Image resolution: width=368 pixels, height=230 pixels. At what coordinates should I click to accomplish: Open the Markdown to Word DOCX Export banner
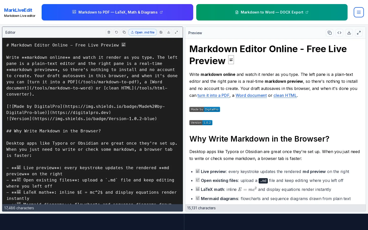click(272, 12)
